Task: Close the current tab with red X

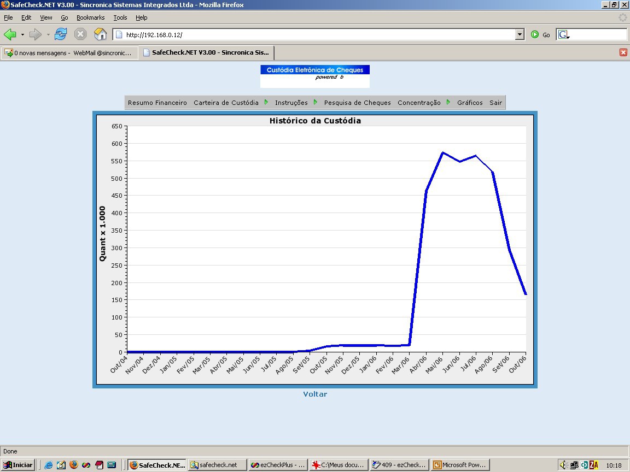Action: [x=623, y=52]
